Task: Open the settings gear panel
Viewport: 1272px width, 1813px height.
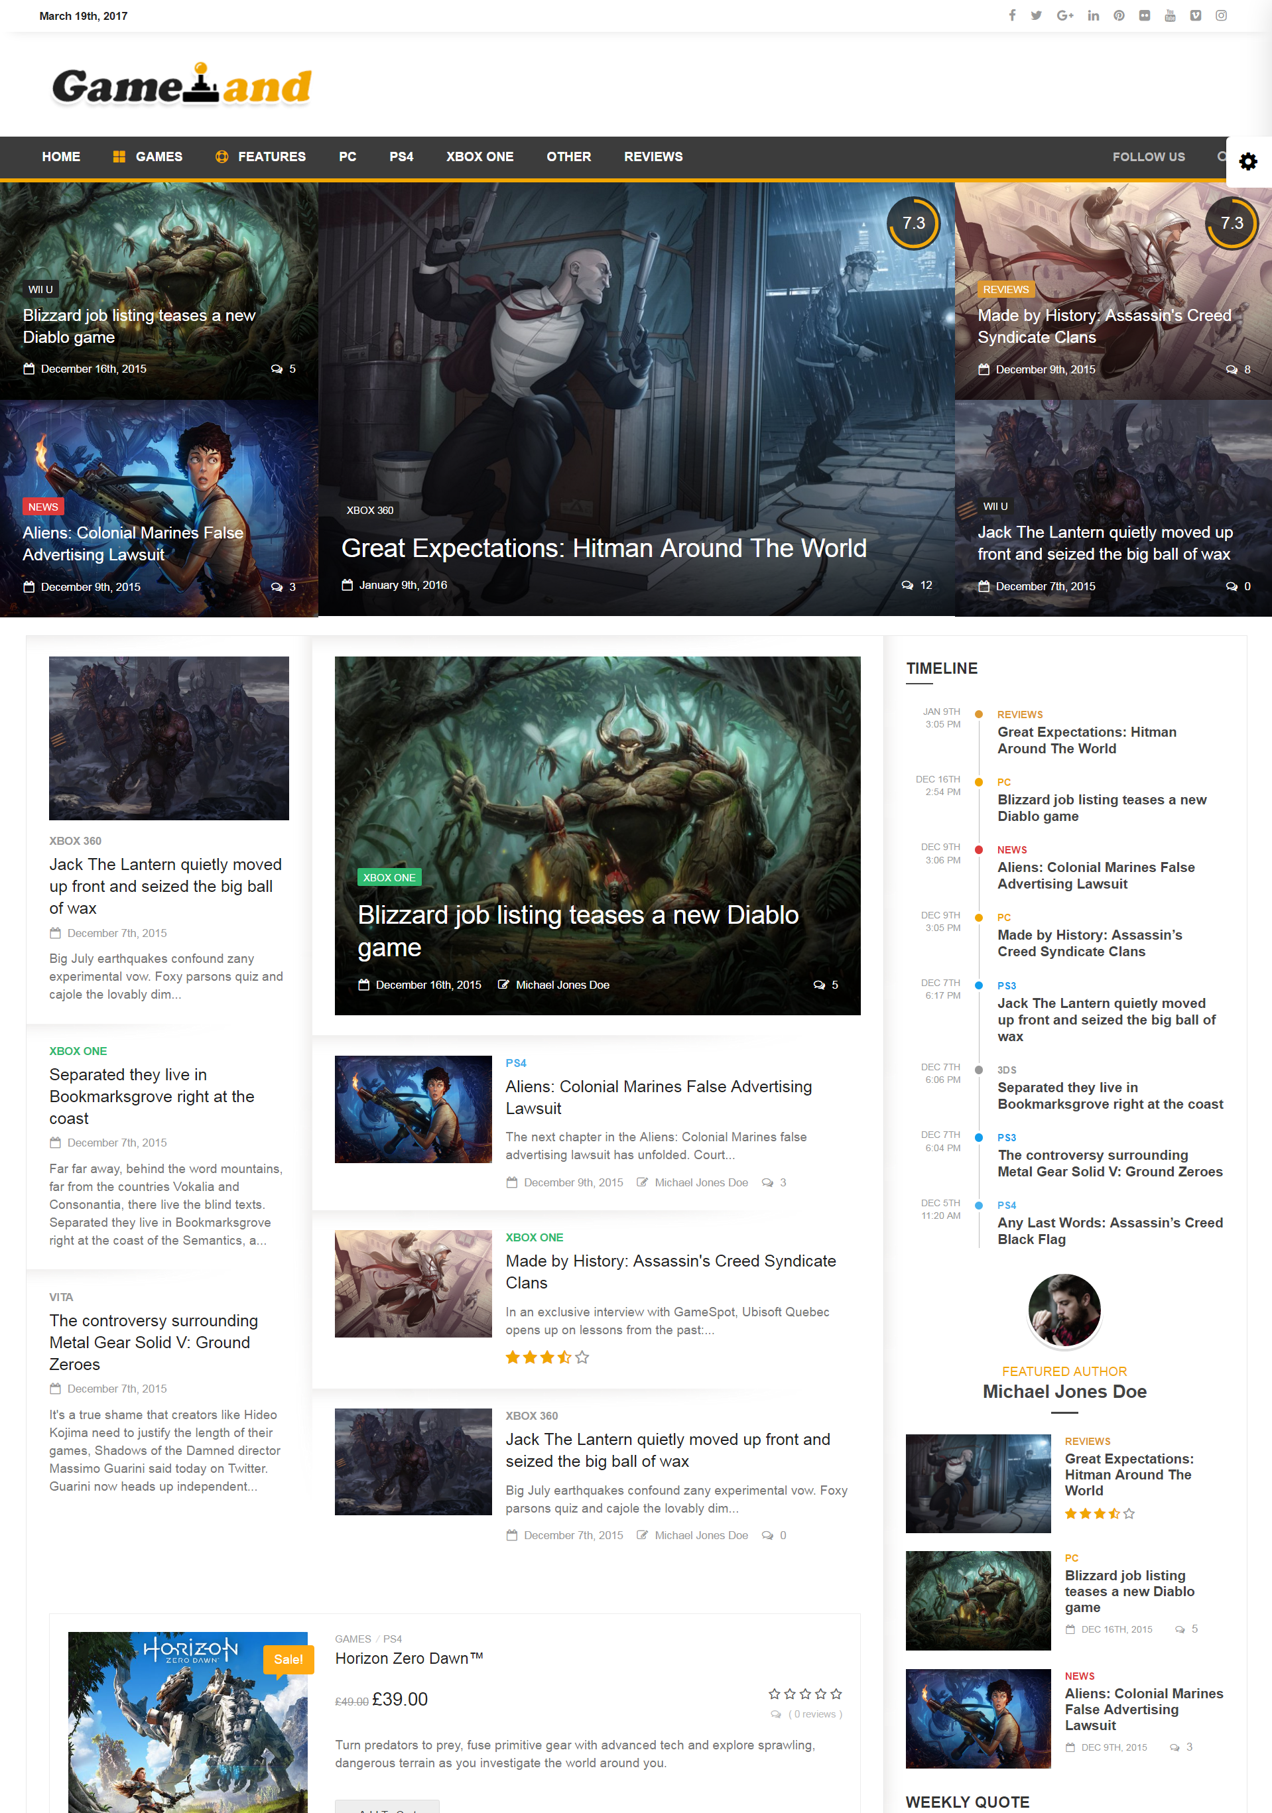Action: pyautogui.click(x=1248, y=162)
